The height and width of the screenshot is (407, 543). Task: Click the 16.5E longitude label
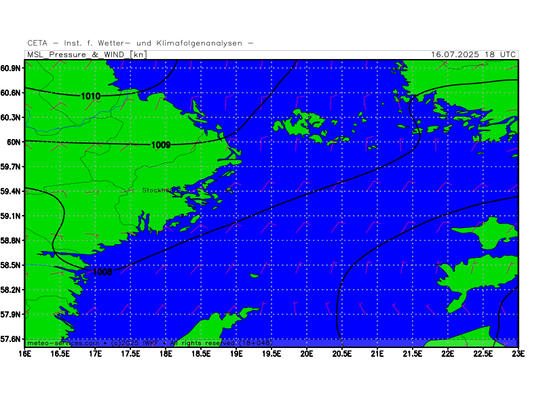[60, 353]
